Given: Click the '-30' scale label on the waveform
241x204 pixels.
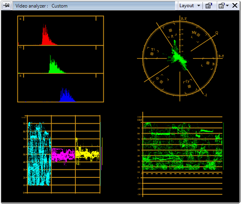Looking at the screenshot, I should click(x=139, y=194).
